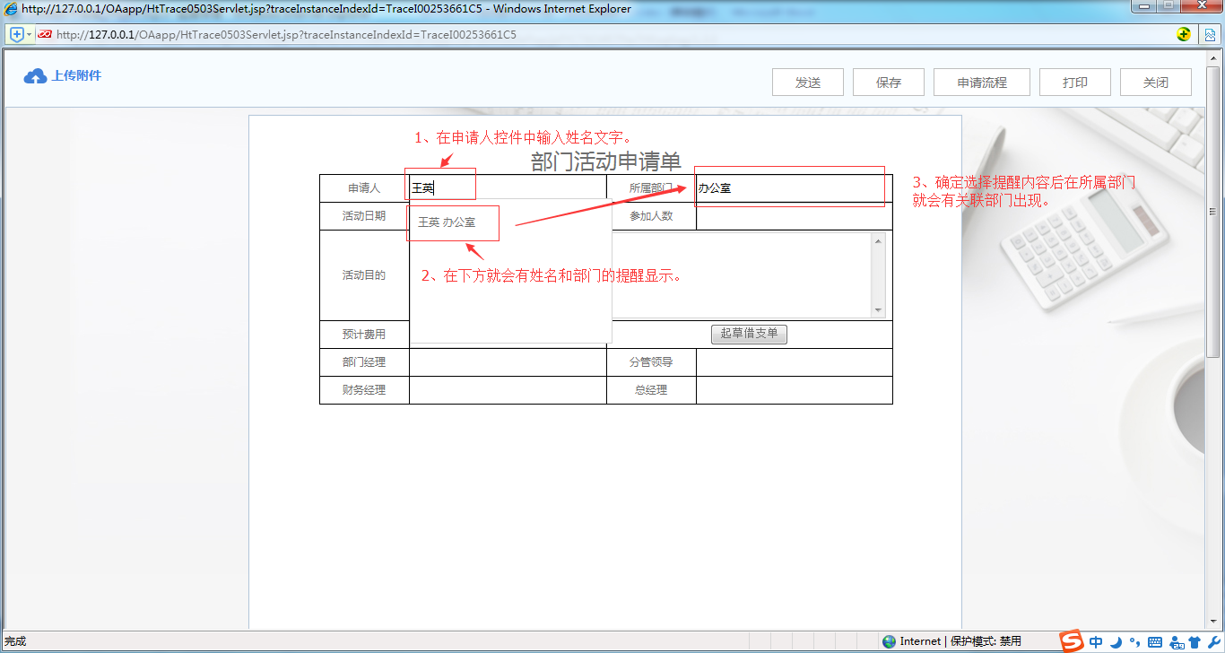1225x653 pixels.
Task: Click the compatibility view page icon
Action: 1210,34
